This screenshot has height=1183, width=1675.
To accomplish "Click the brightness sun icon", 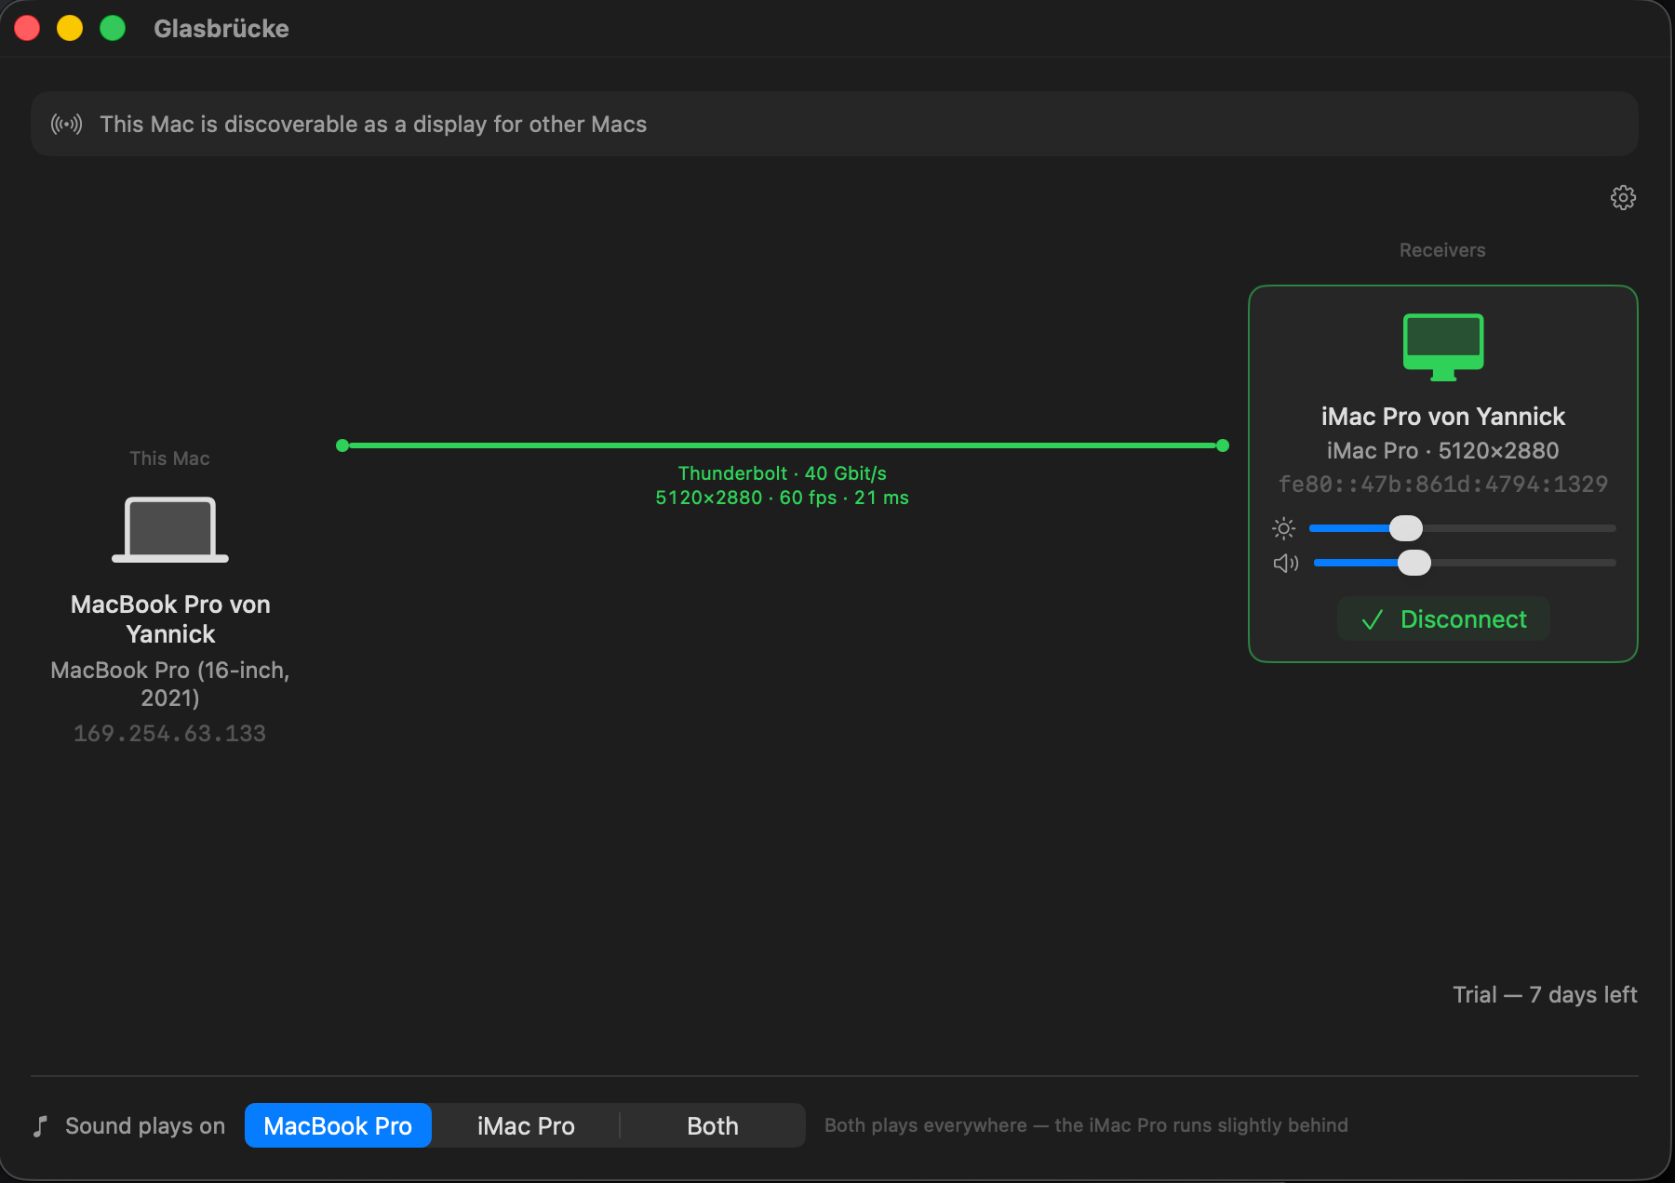I will (x=1284, y=528).
